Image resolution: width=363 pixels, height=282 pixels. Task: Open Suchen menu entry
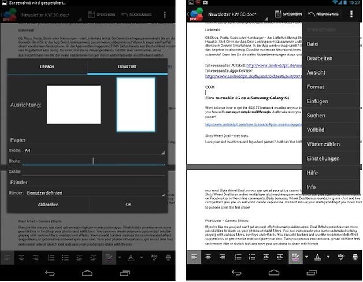pos(331,116)
